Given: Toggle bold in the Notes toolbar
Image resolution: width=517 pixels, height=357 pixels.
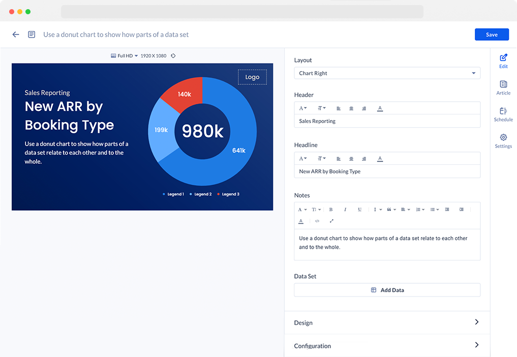Looking at the screenshot, I should coord(331,210).
